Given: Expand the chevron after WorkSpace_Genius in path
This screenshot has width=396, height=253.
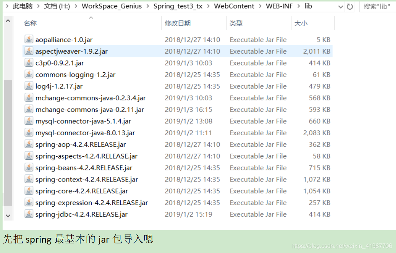Looking at the screenshot, I should [x=148, y=6].
